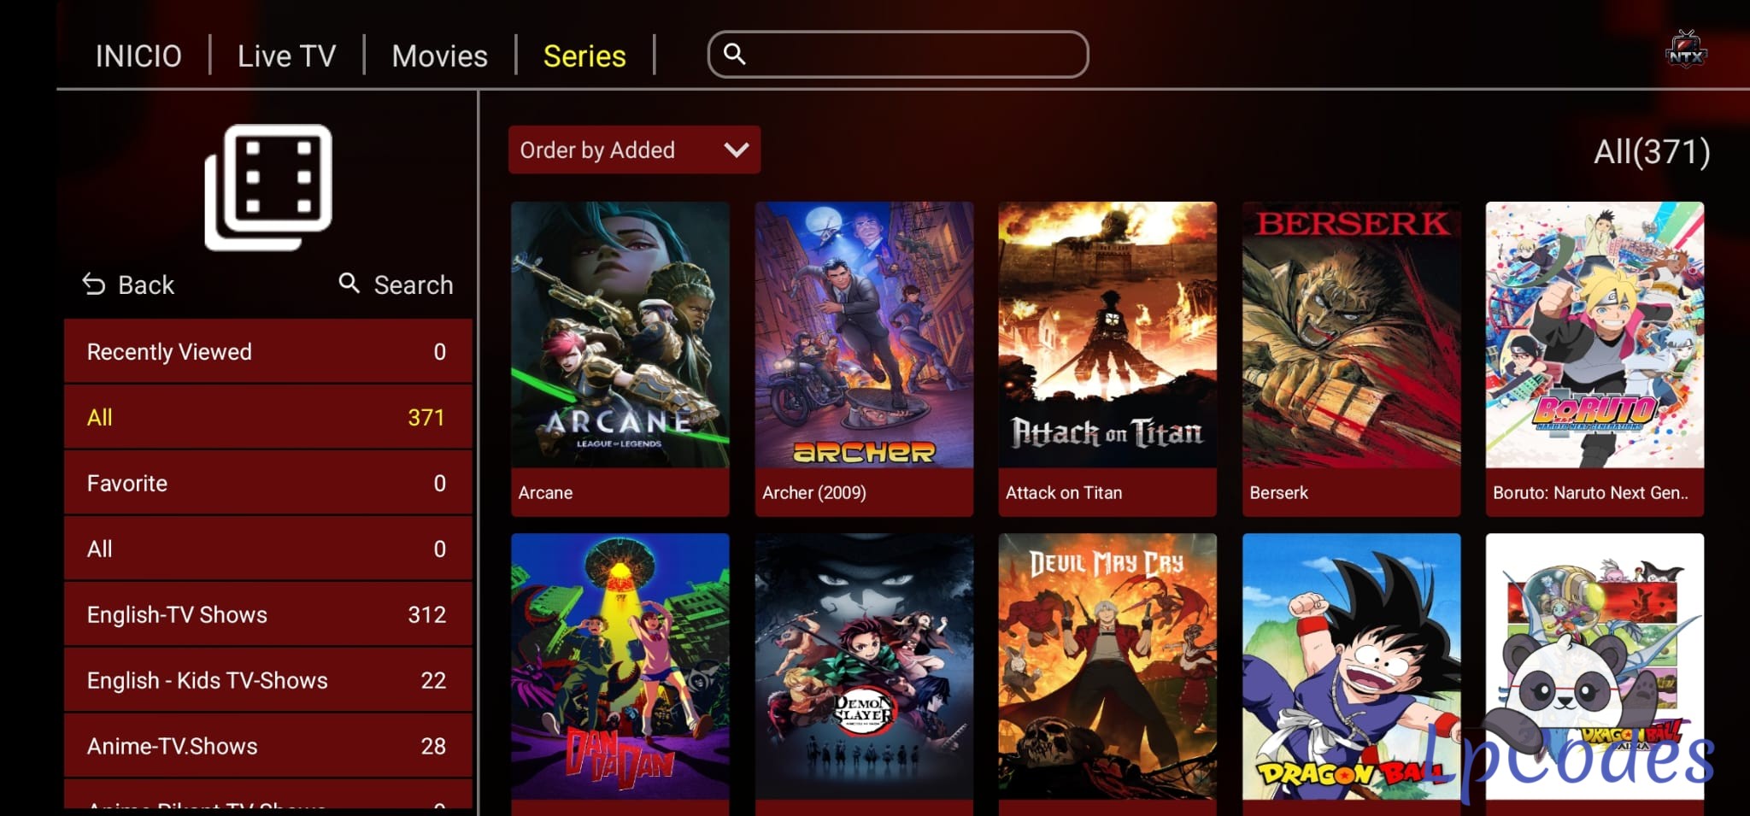Image resolution: width=1750 pixels, height=816 pixels.
Task: Click the film reel series icon
Action: (x=268, y=187)
